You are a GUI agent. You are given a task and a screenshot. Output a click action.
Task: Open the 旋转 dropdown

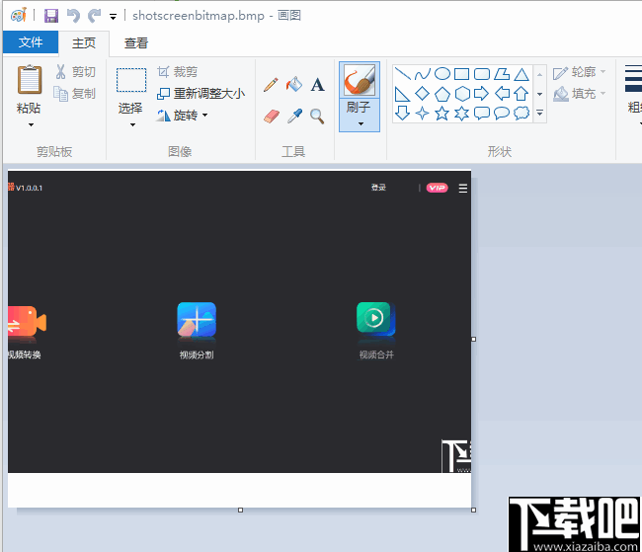[x=182, y=116]
